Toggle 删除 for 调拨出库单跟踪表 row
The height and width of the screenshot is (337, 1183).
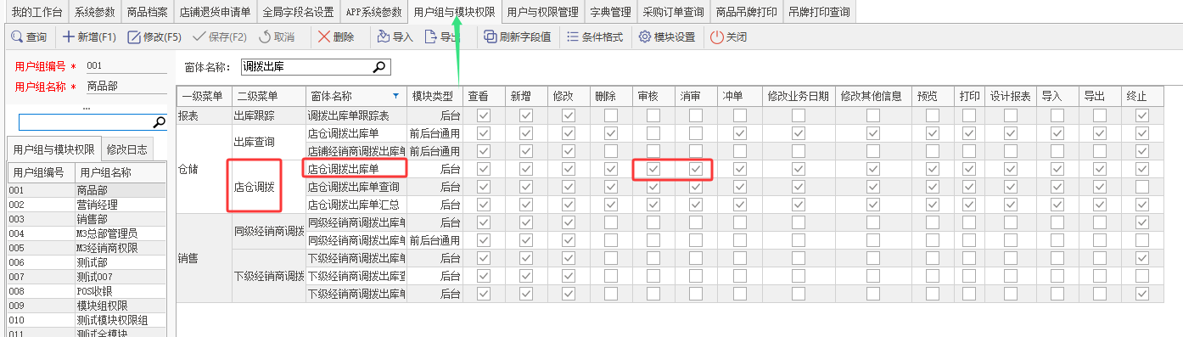coord(610,115)
